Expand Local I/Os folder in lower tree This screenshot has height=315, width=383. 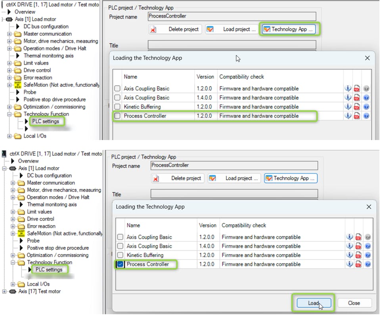point(13,284)
